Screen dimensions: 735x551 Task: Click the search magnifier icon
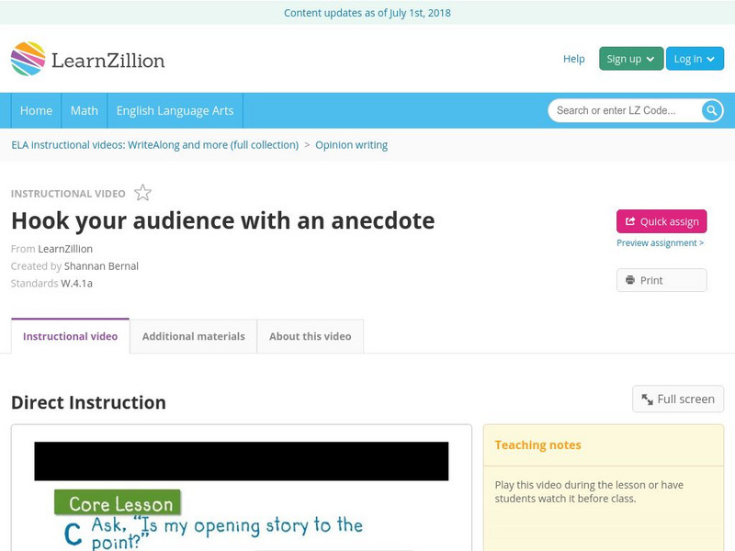[711, 110]
